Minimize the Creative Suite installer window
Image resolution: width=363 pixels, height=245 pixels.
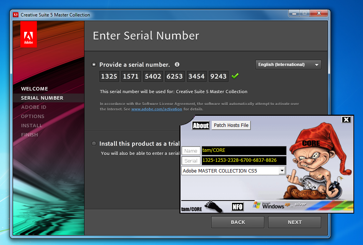294,13
